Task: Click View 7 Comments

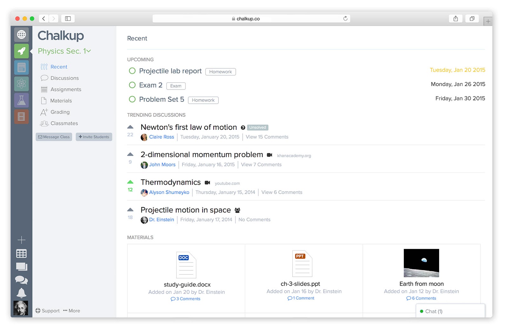Action: pos(261,165)
